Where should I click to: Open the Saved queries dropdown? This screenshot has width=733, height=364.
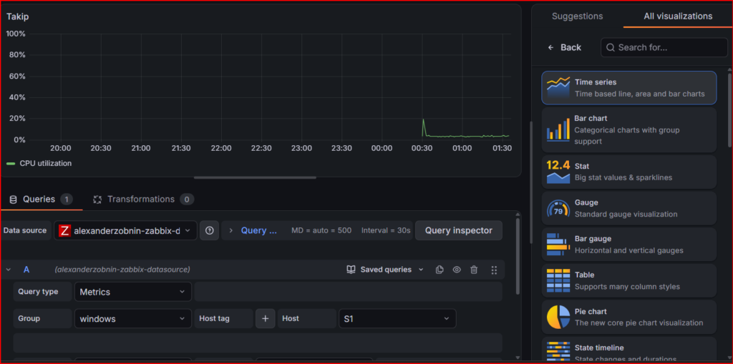coord(385,270)
